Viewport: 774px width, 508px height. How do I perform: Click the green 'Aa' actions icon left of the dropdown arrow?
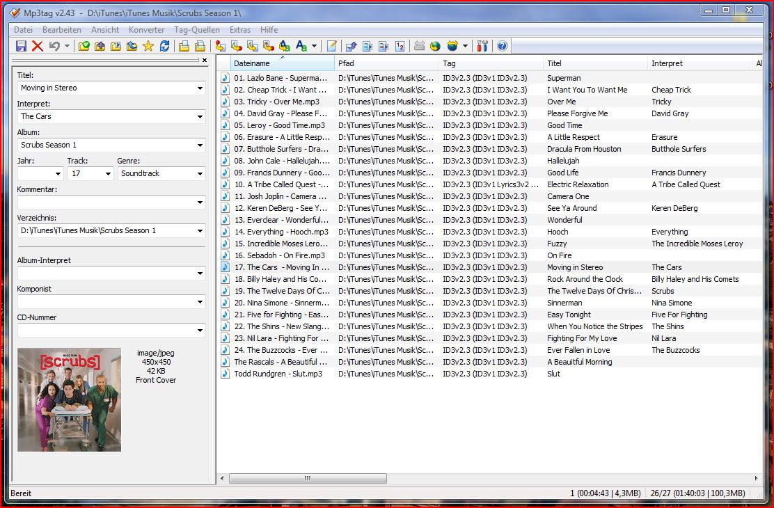pos(301,46)
